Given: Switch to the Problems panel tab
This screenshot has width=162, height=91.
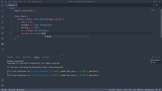Looking at the screenshot, I should (10, 57).
